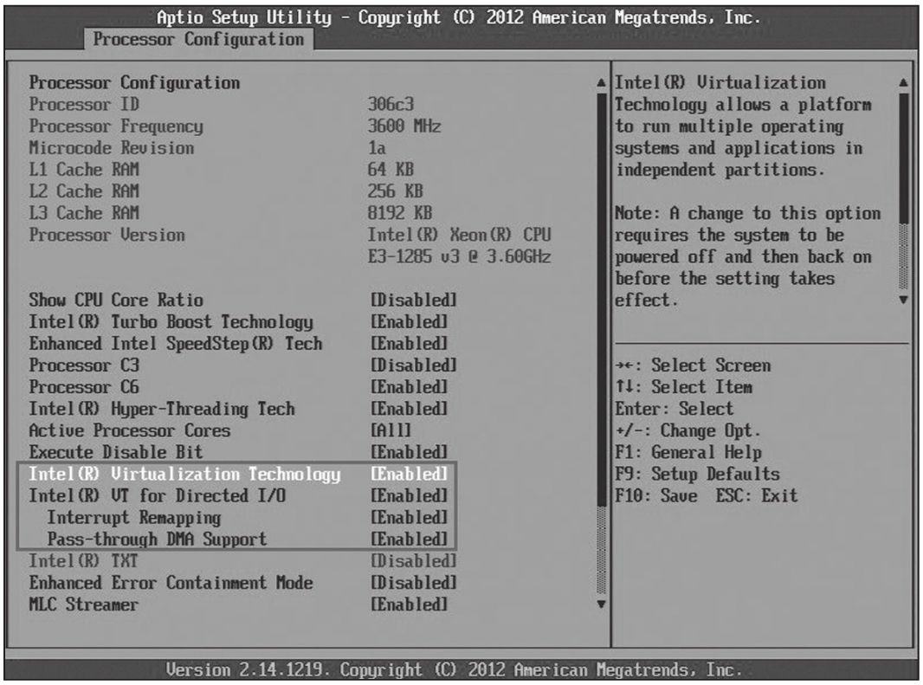Toggle Intel(R) Virtualization Technology Enabled value
Viewport: 923px width, 685px height.
[x=410, y=475]
